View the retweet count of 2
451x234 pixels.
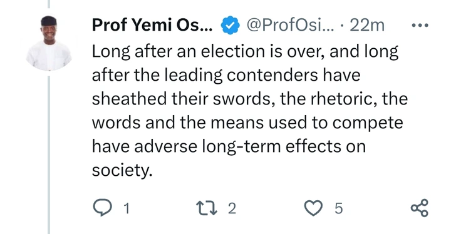tap(232, 208)
